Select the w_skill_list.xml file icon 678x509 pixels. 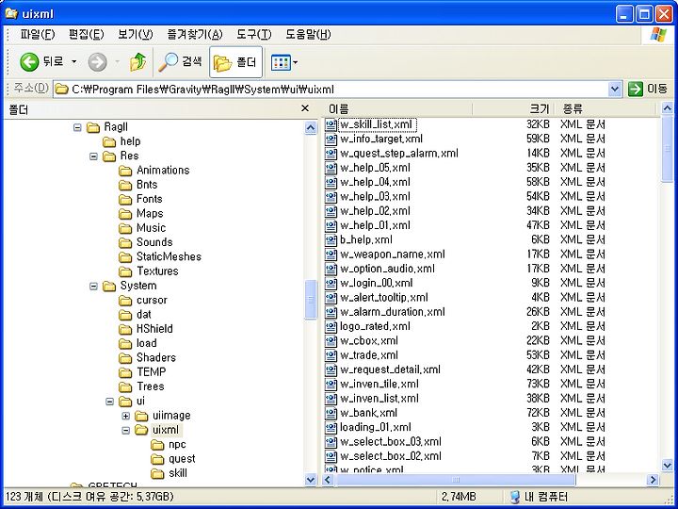331,125
